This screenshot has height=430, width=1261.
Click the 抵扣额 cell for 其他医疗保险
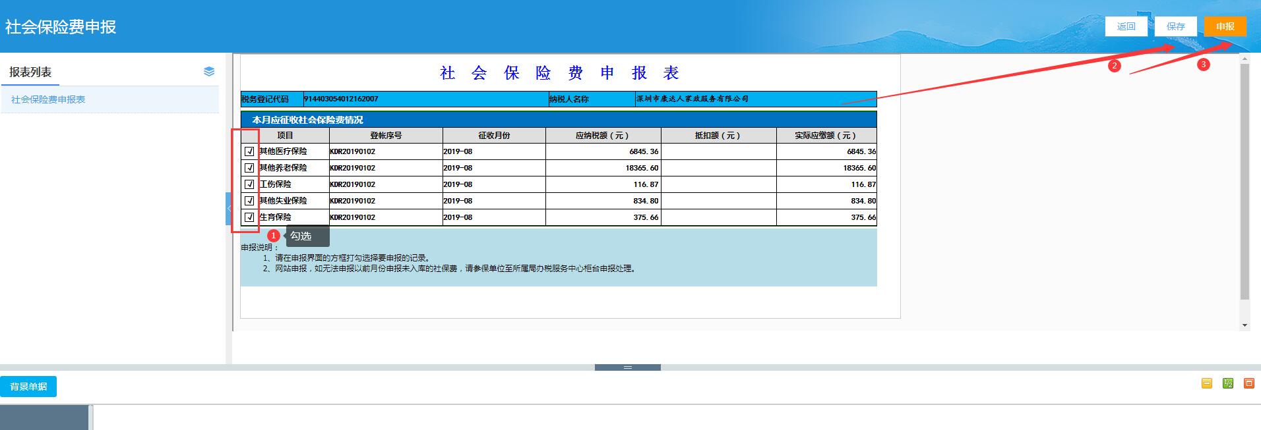718,151
